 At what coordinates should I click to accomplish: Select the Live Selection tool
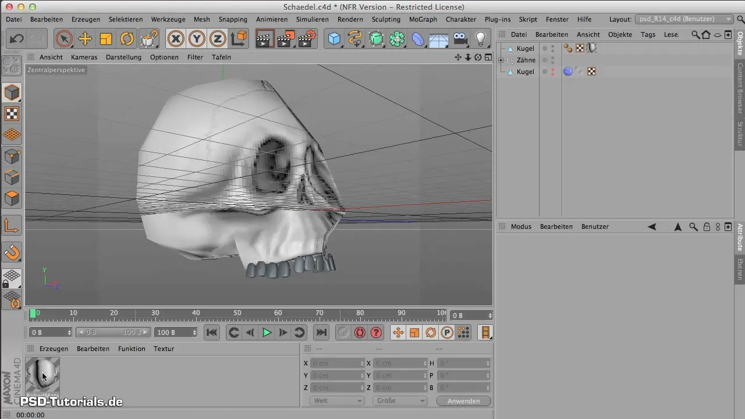coord(64,39)
